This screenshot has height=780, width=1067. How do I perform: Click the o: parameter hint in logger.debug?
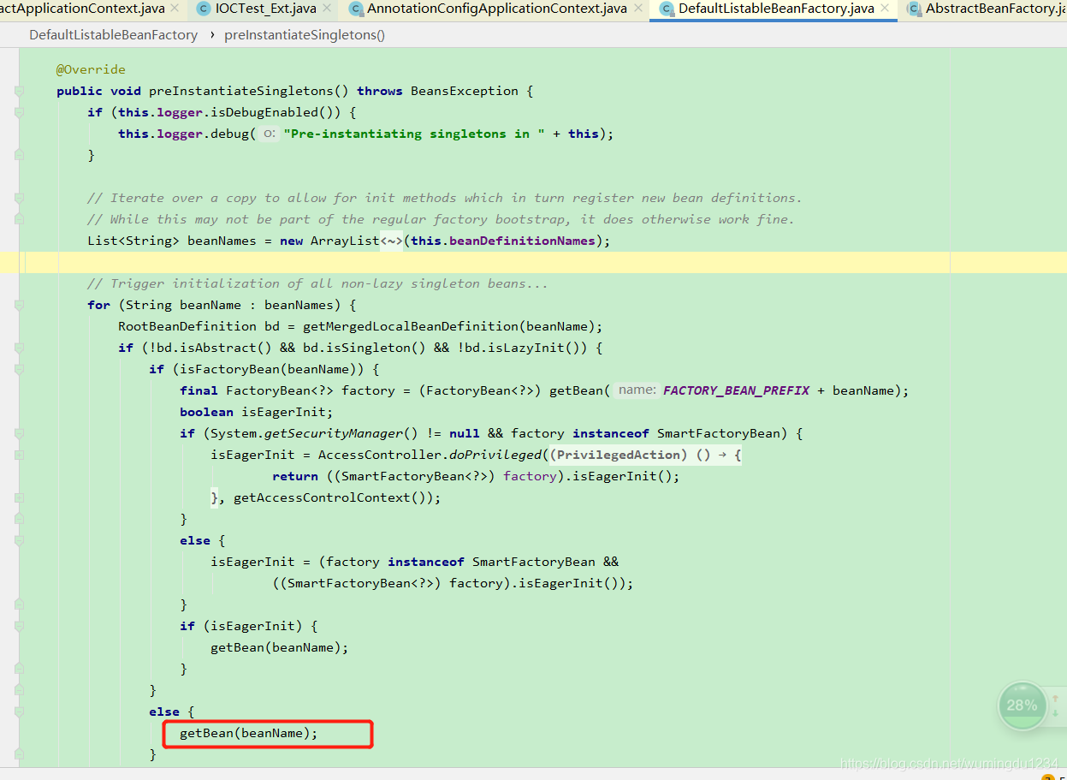269,134
